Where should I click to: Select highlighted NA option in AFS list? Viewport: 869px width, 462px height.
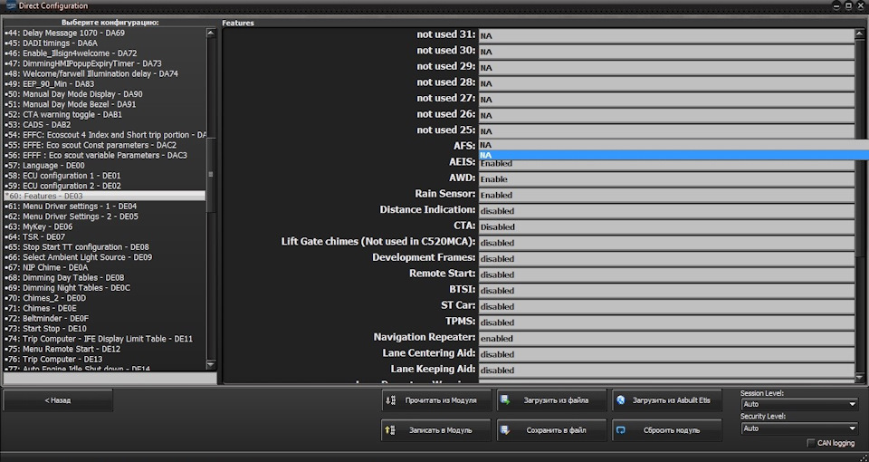(673, 155)
